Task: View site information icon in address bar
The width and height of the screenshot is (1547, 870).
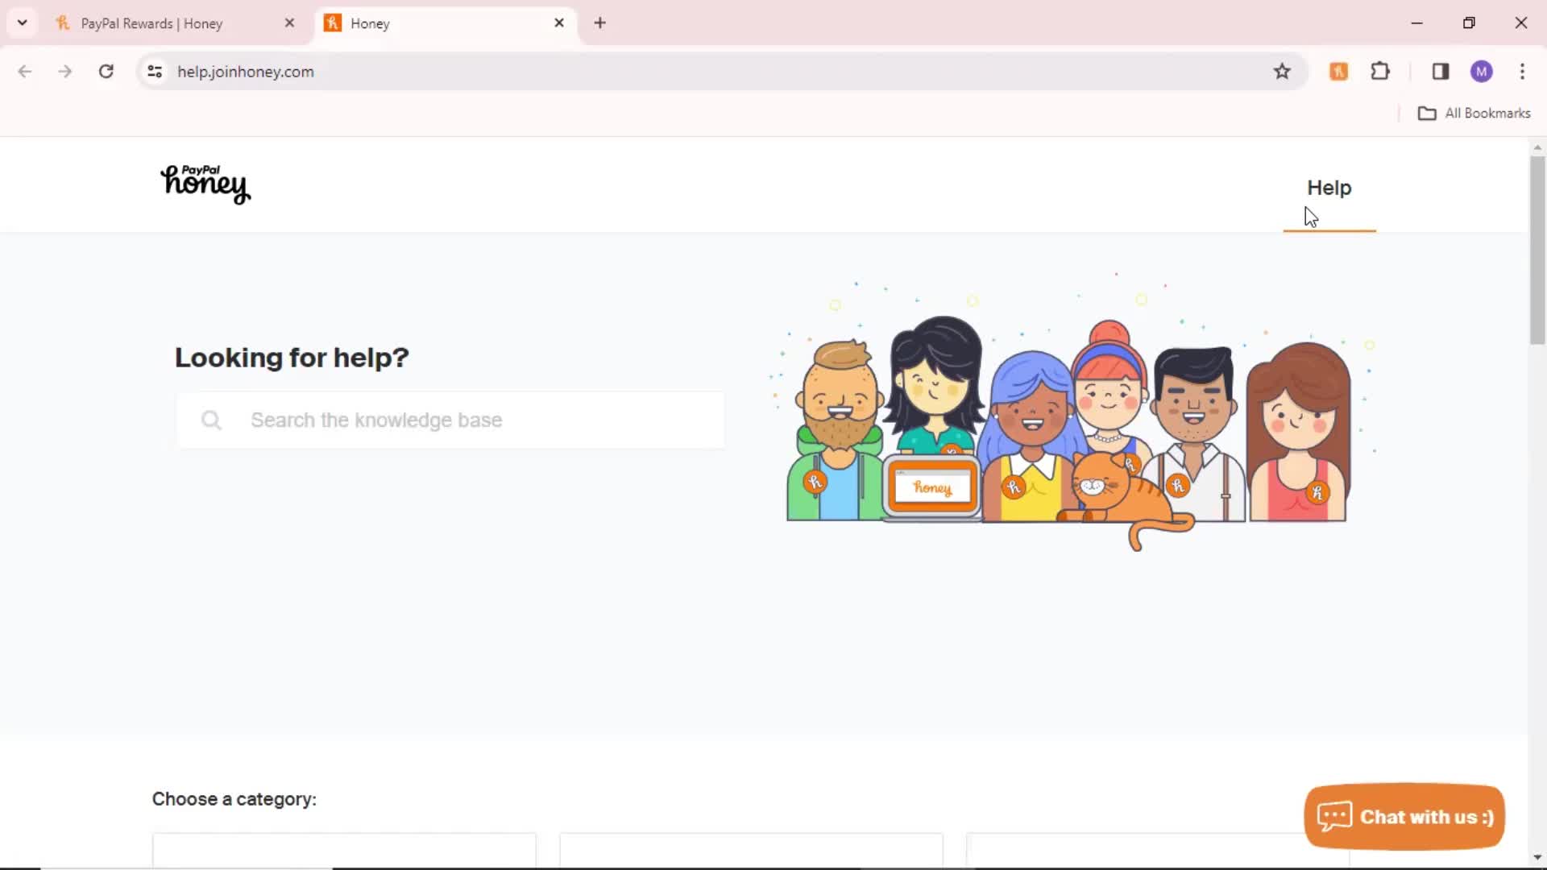Action: click(155, 72)
